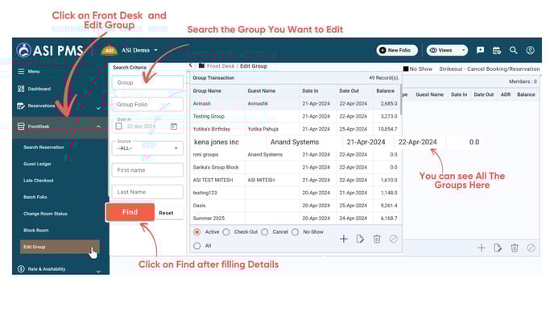The height and width of the screenshot is (312, 554).
Task: Open the Source ALL dropdown
Action: click(147, 148)
